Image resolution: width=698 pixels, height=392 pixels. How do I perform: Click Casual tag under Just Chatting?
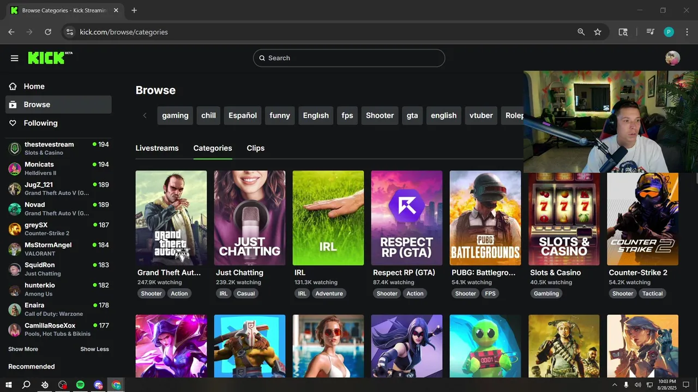pos(246,293)
